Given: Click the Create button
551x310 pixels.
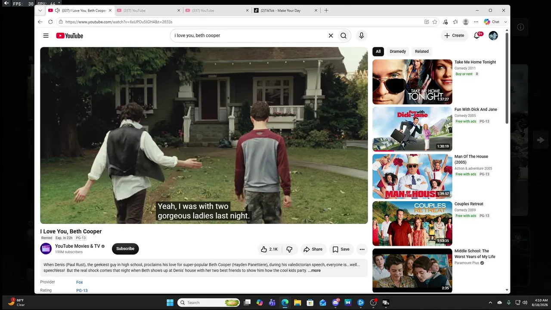Looking at the screenshot, I should [x=455, y=35].
